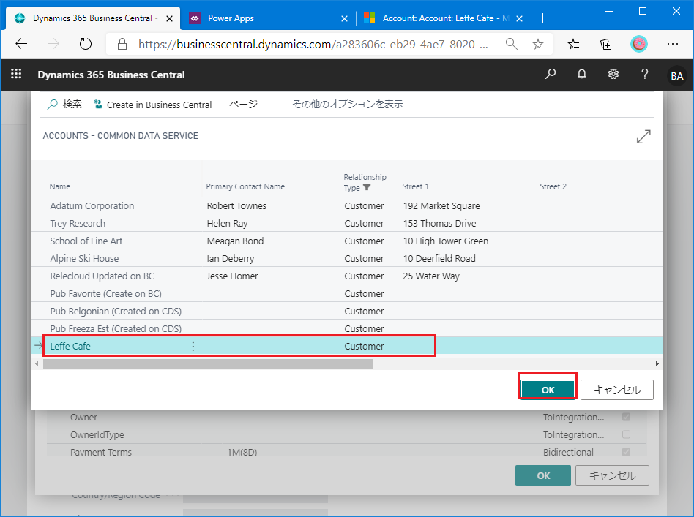Open the Street 1 column header
The width and height of the screenshot is (694, 517).
point(415,186)
